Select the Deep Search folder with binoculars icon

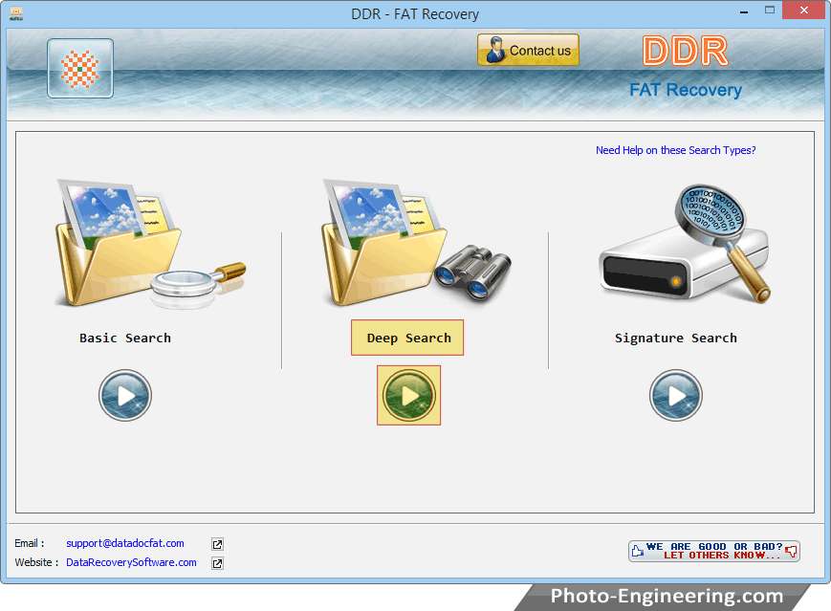click(x=416, y=244)
